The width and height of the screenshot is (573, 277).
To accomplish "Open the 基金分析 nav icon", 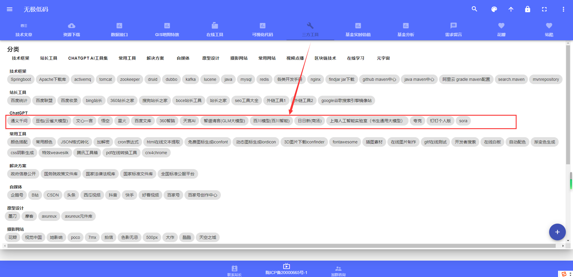I will coord(406,26).
